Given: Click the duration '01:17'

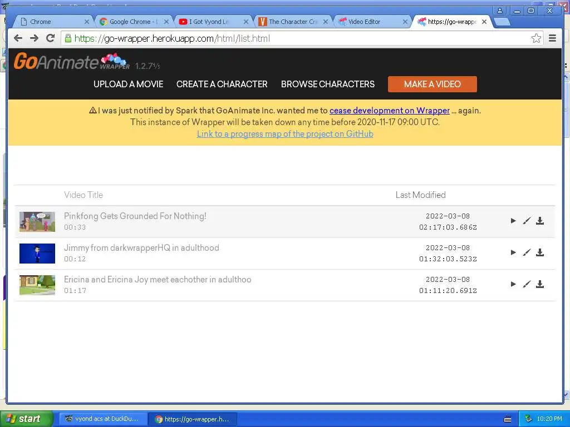Looking at the screenshot, I should (x=75, y=290).
